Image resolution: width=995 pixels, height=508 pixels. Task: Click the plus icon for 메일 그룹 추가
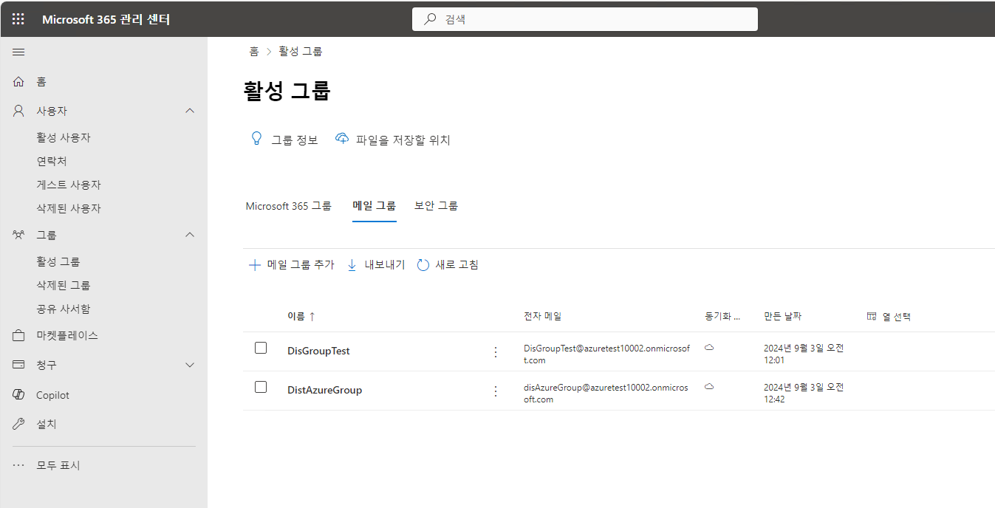tap(254, 265)
